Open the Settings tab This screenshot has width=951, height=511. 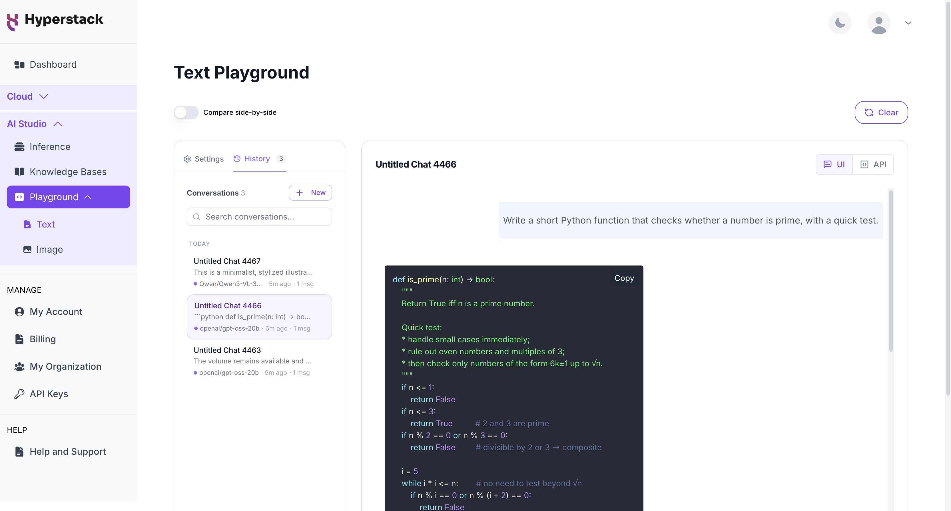(203, 159)
